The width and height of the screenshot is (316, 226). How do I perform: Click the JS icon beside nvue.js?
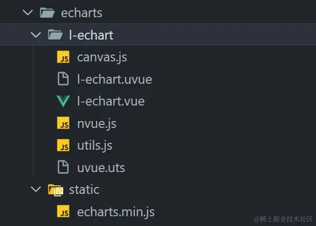pos(63,123)
